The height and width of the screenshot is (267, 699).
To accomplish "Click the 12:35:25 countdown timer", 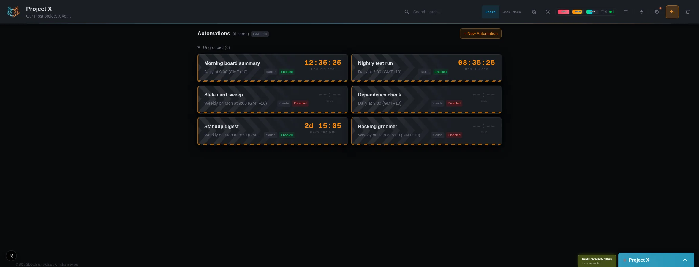I will [323, 63].
